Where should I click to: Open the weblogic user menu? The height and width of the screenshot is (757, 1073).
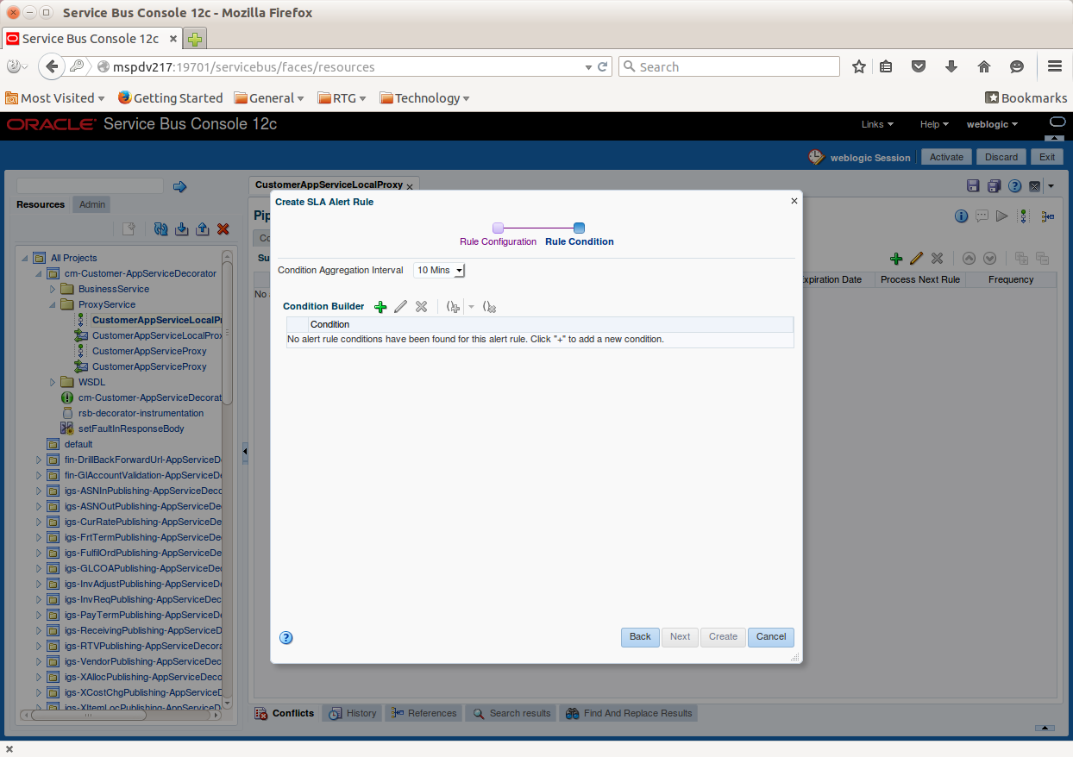tap(992, 124)
